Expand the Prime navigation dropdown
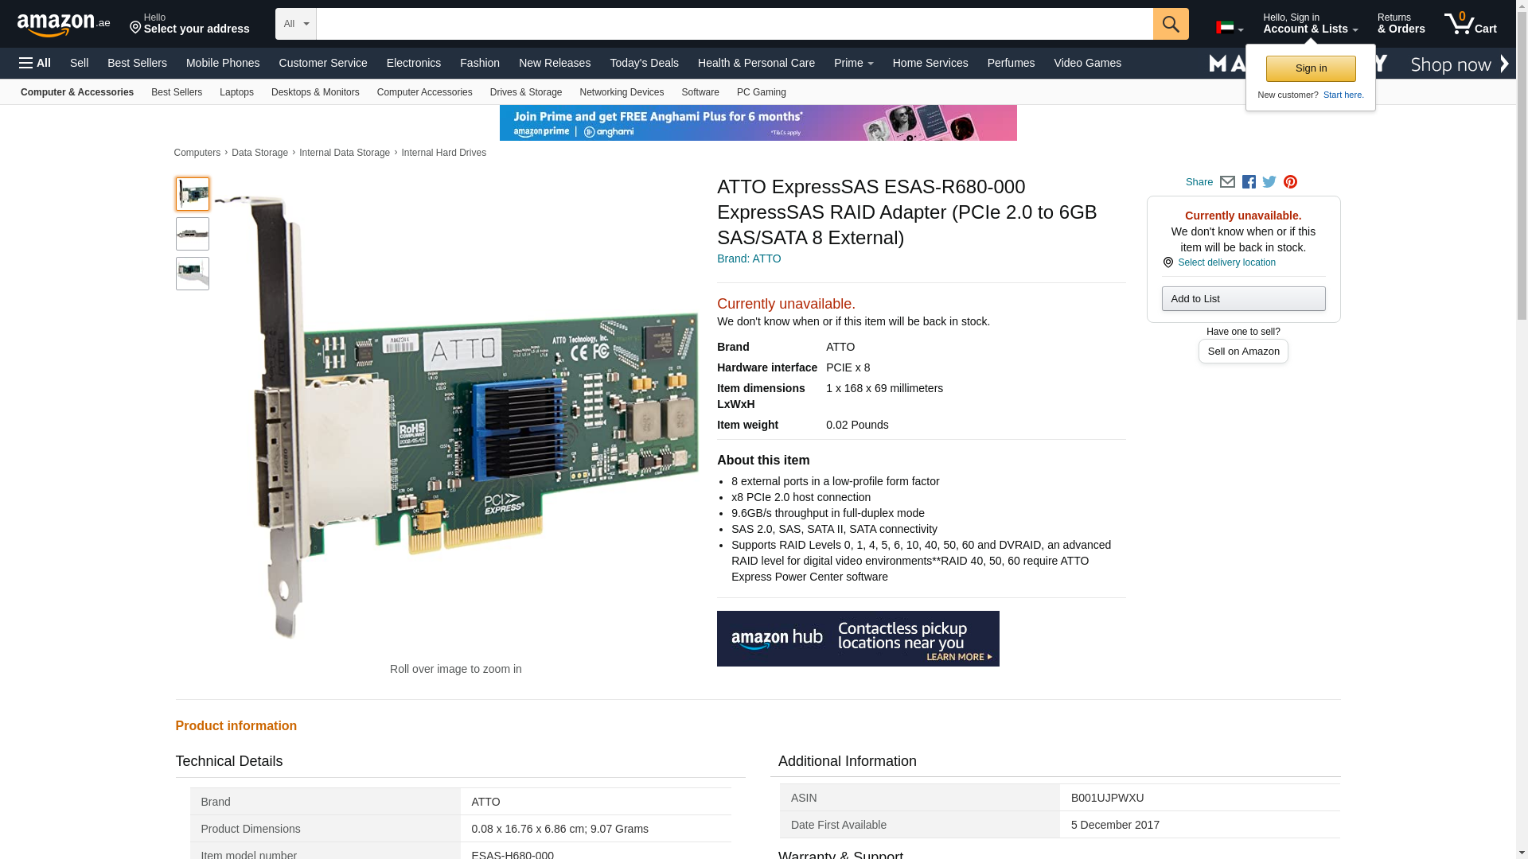This screenshot has width=1528, height=859. pyautogui.click(x=853, y=63)
